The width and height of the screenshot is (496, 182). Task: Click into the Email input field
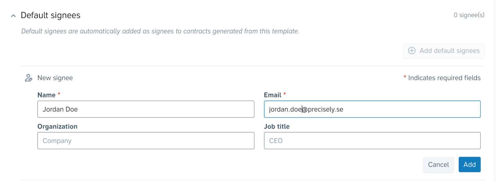pos(372,109)
